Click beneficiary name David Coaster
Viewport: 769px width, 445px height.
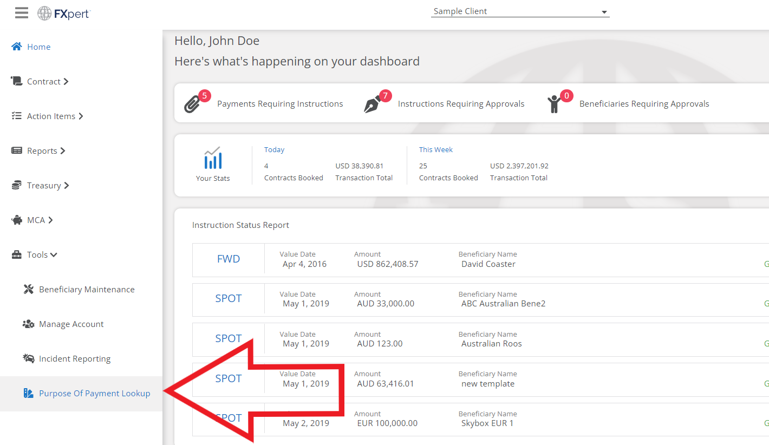click(488, 264)
